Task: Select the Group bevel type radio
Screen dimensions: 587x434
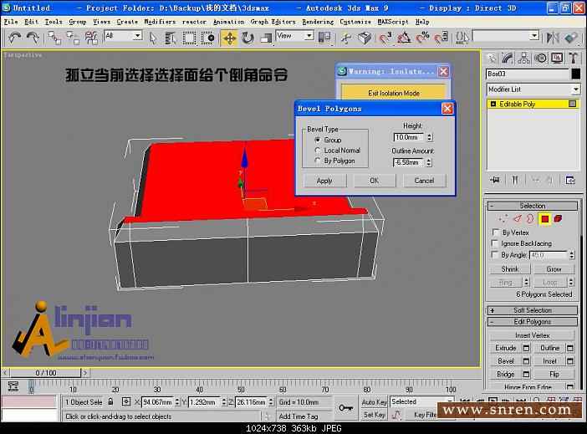Action: point(318,140)
